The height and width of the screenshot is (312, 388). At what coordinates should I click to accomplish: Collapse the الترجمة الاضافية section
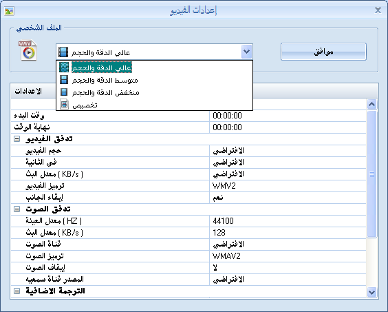point(17,291)
